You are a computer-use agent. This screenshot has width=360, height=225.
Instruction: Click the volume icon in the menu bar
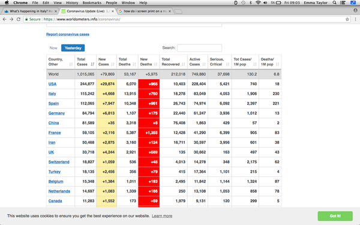coord(265,3)
